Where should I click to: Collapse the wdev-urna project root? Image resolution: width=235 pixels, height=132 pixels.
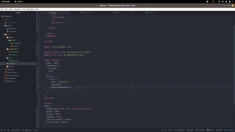click(1, 16)
